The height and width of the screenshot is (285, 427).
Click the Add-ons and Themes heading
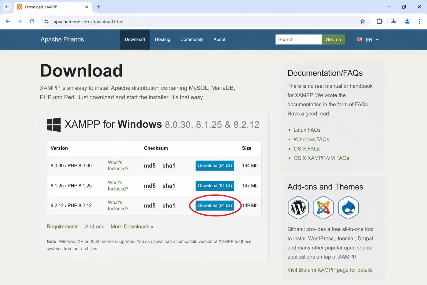(325, 187)
